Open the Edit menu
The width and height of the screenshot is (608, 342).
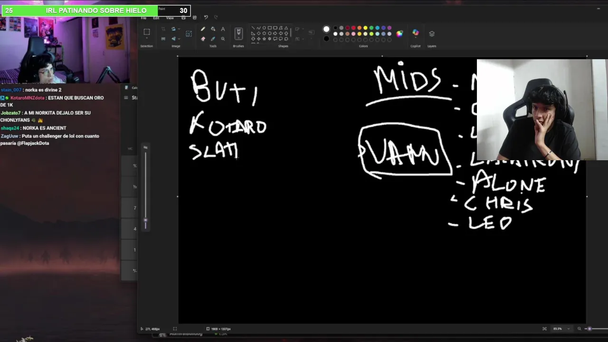[156, 18]
